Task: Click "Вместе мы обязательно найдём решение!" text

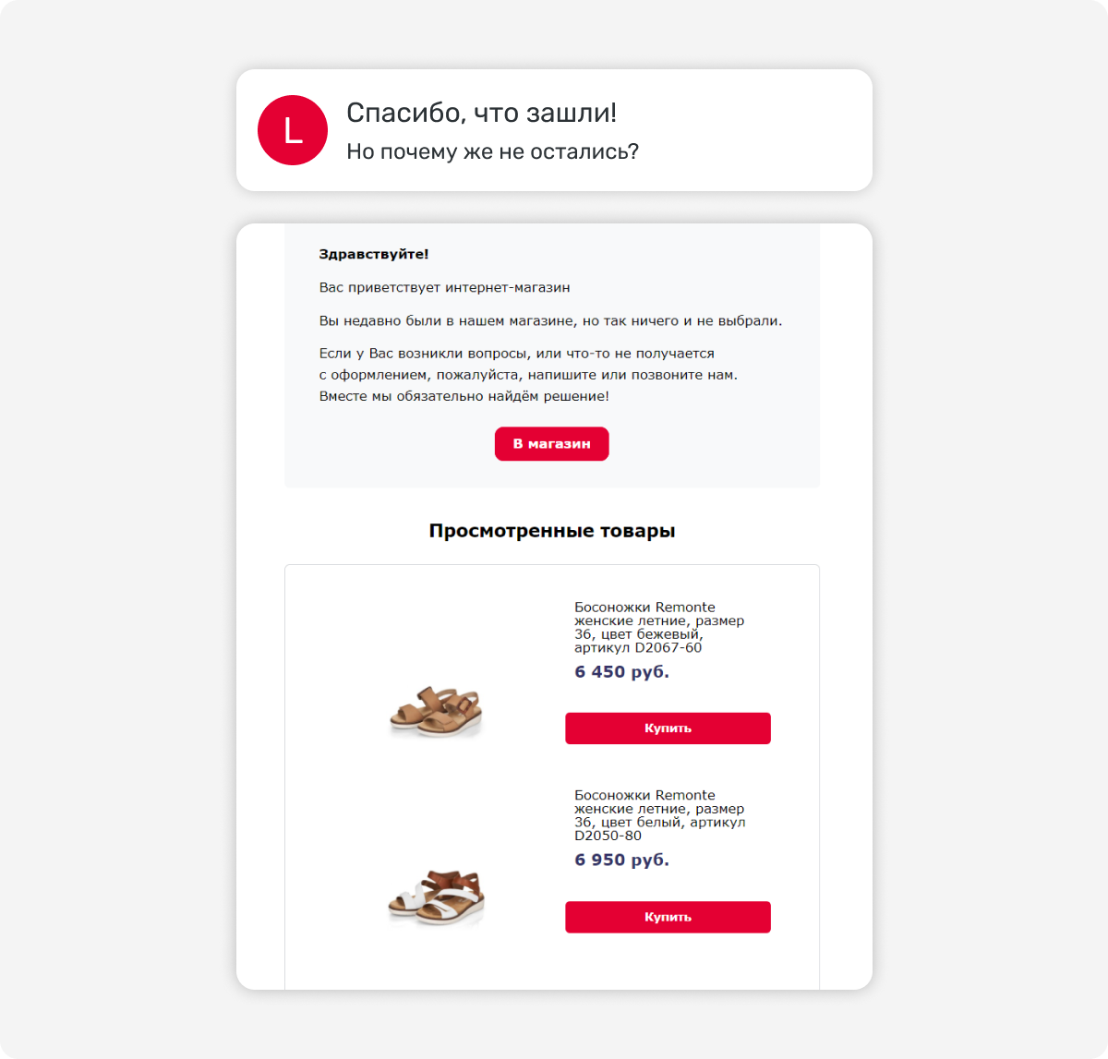Action: click(x=464, y=396)
